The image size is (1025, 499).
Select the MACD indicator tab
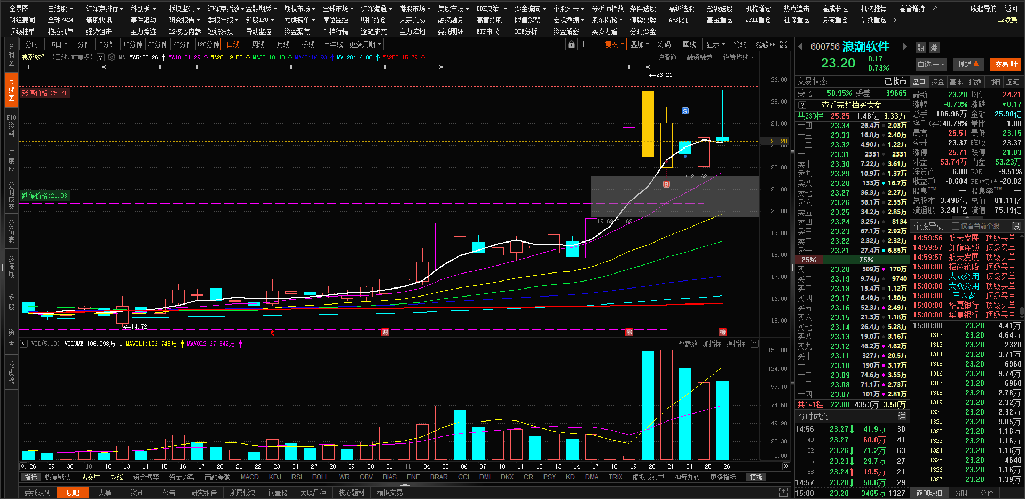[249, 477]
